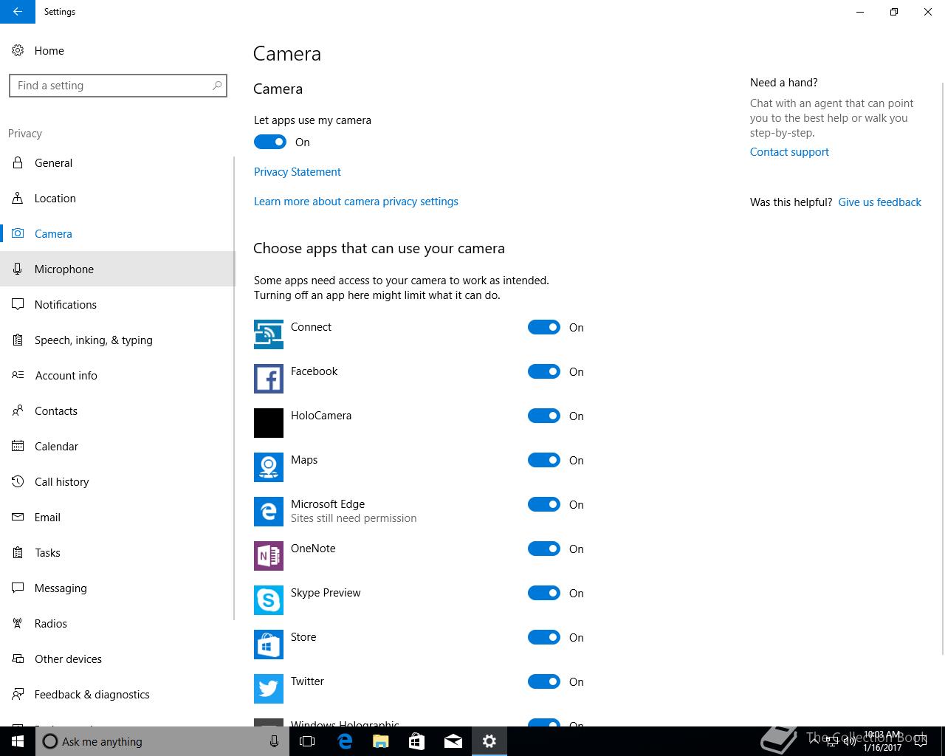Image resolution: width=945 pixels, height=756 pixels.
Task: Click the Call history clock icon
Action: point(18,482)
